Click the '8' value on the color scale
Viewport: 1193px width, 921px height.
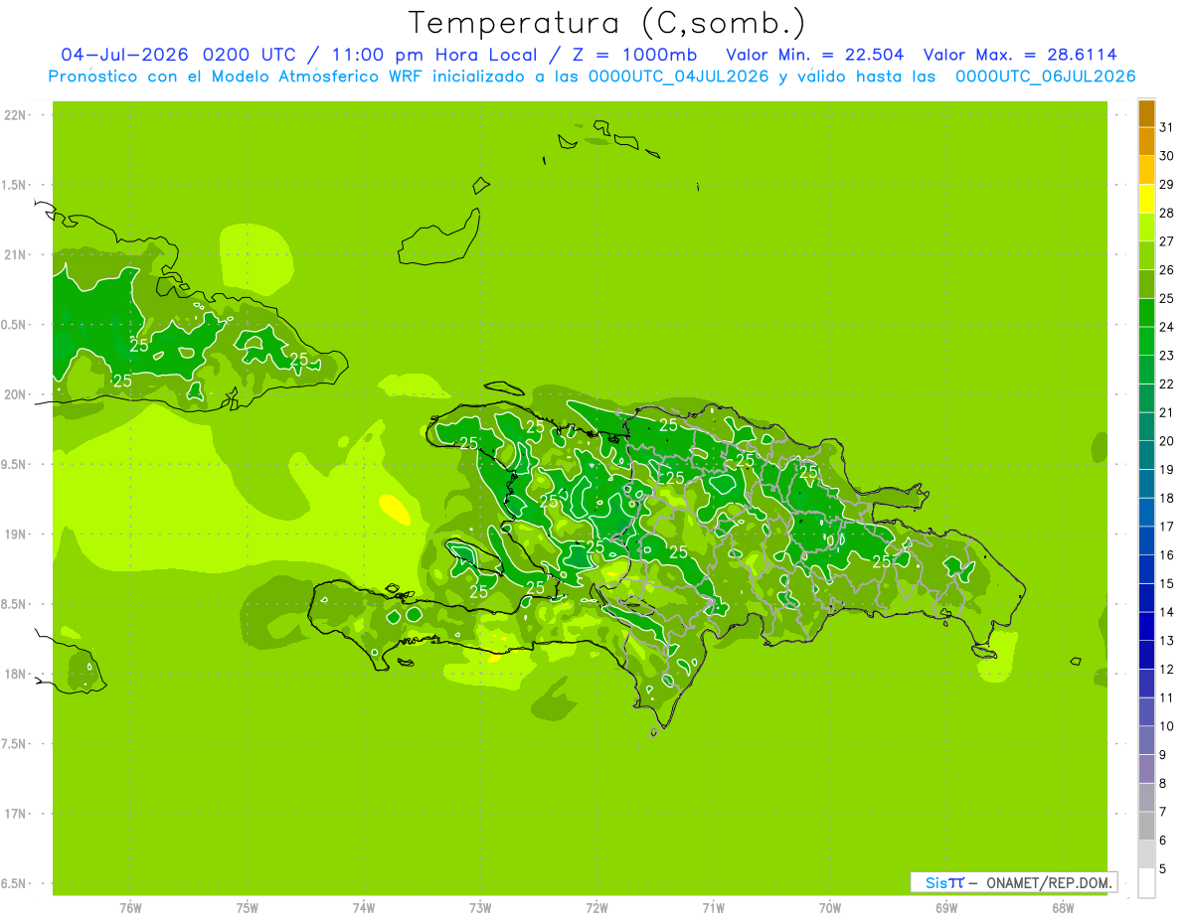[x=1163, y=784]
